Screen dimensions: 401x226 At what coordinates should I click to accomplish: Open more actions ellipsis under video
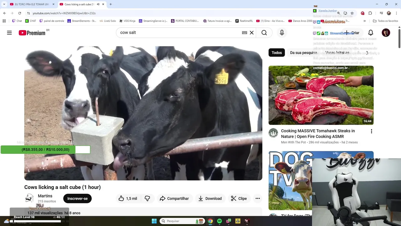pyautogui.click(x=258, y=198)
